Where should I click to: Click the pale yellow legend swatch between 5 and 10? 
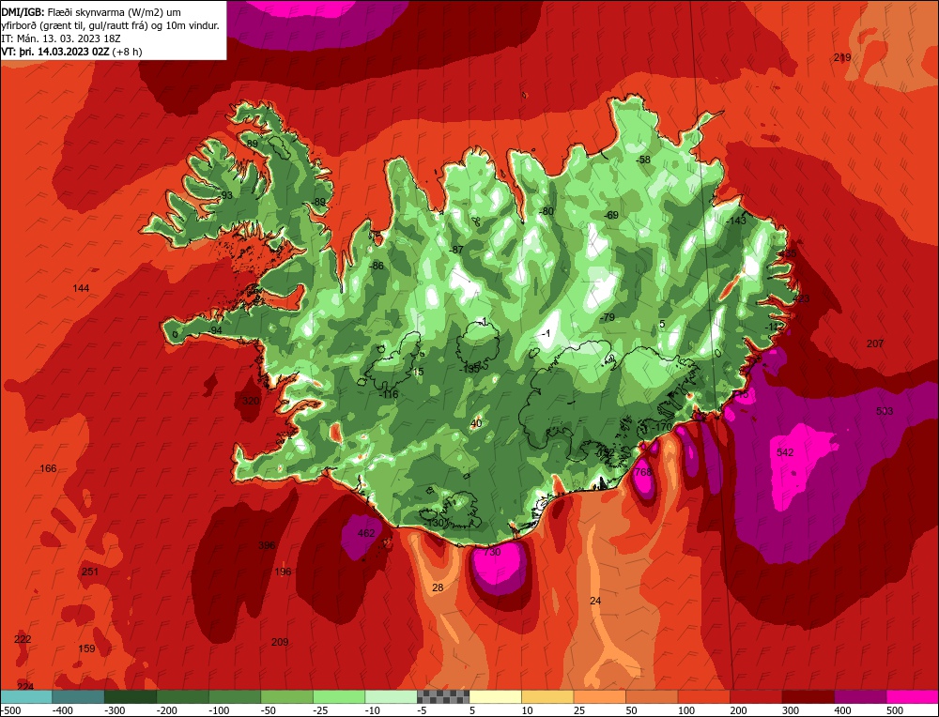(x=495, y=696)
